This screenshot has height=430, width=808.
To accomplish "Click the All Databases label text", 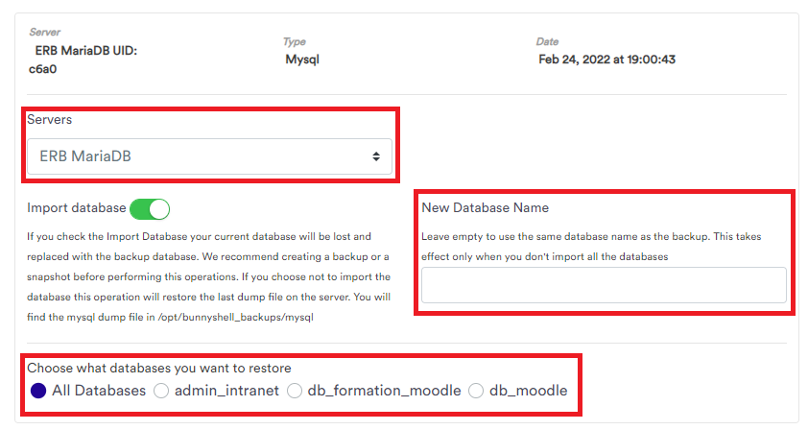I will (99, 391).
